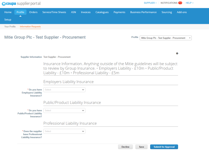The height and width of the screenshot is (151, 209).
Task: Open Professional Liability Insurance select dropdown
Action: (x=64, y=131)
